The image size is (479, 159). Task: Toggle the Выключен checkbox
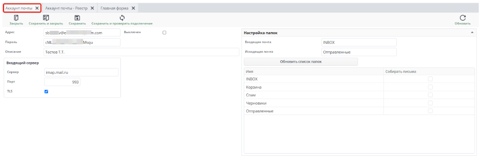pos(164,33)
